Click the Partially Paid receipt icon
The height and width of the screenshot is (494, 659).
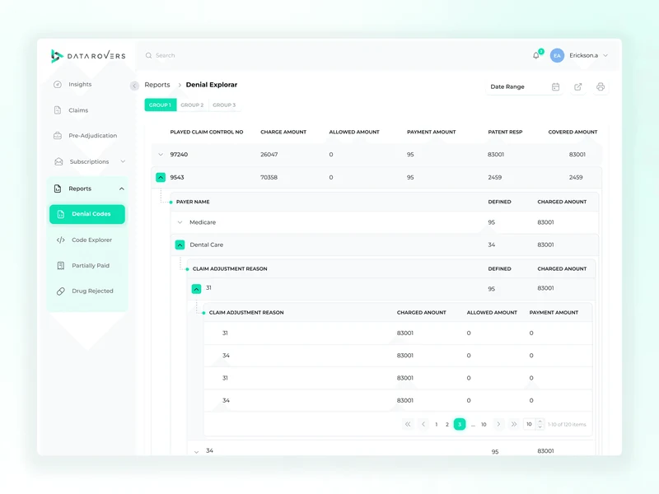[x=60, y=265]
